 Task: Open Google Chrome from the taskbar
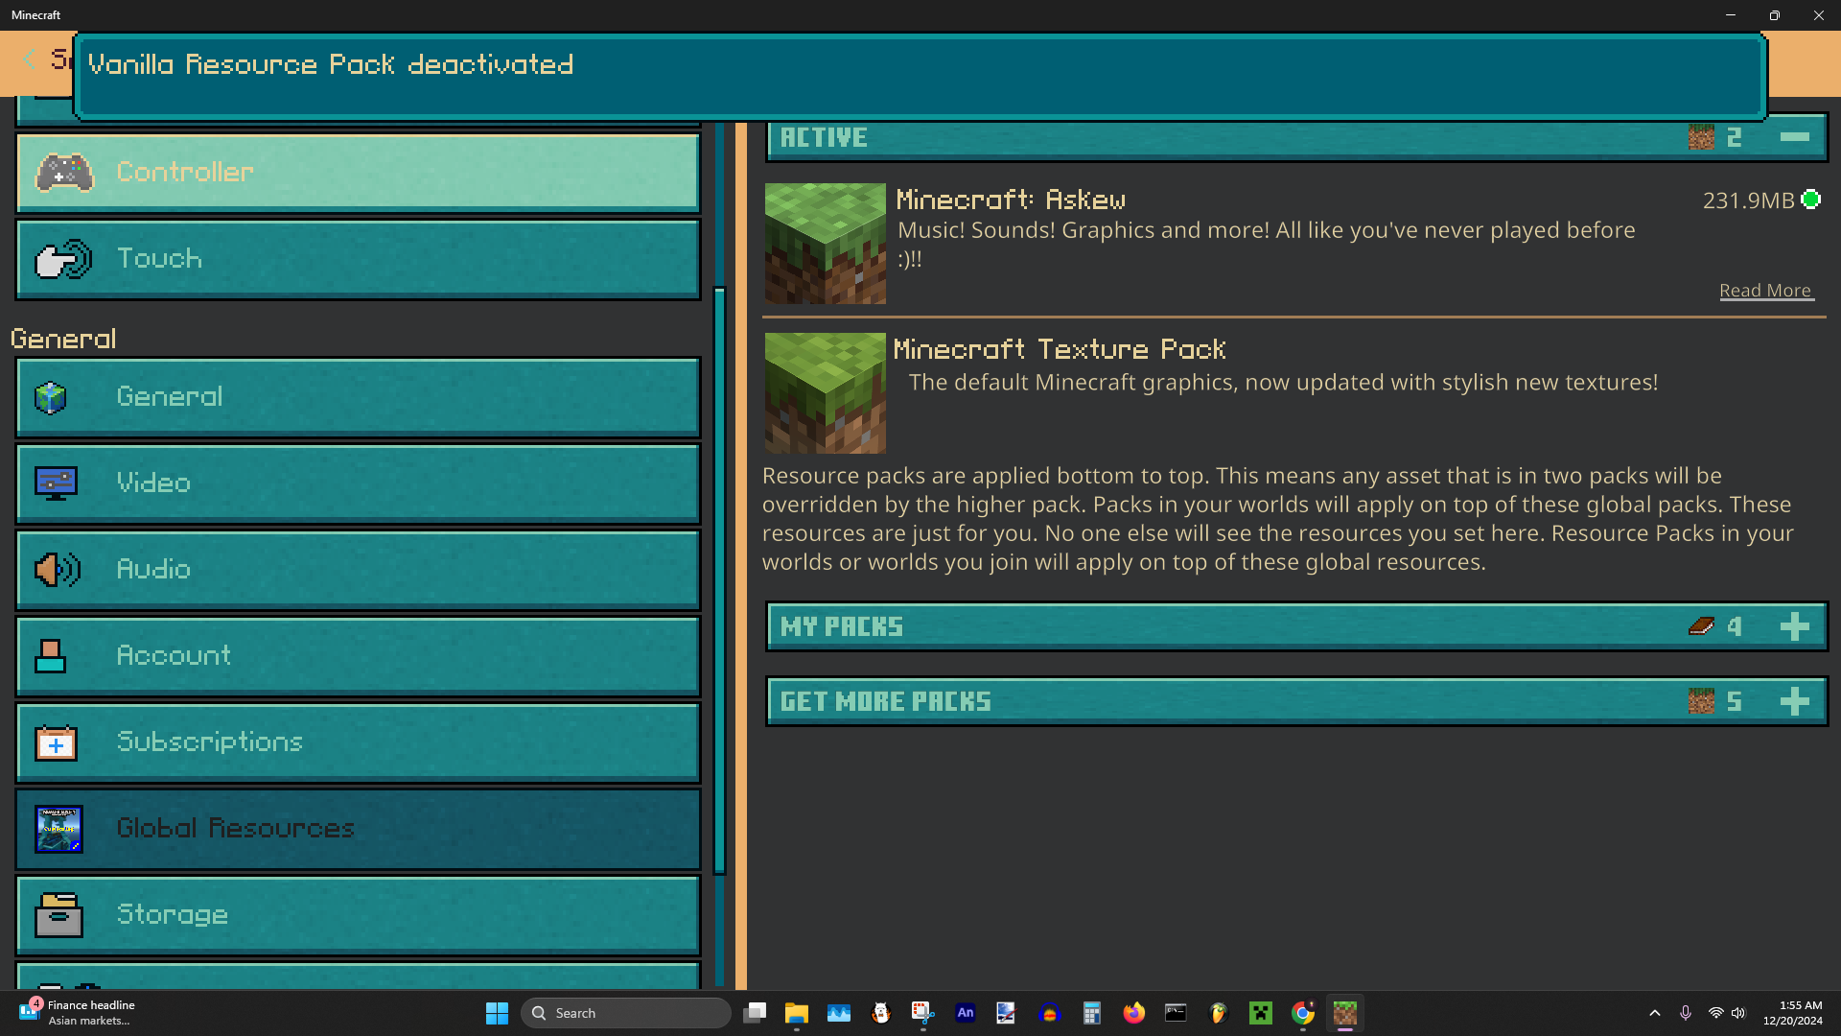coord(1303,1013)
